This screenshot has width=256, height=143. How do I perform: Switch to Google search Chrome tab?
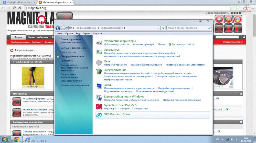click(x=19, y=3)
